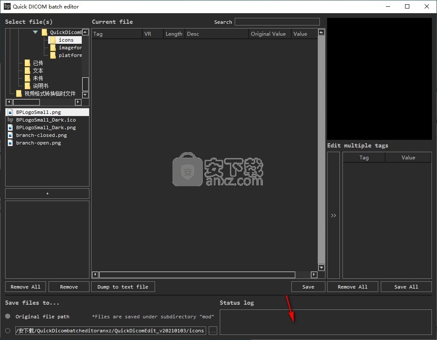Click the bp icon of BPLogoSmall_Dark.ico
Screen dimensions: 437x340
coord(10,120)
